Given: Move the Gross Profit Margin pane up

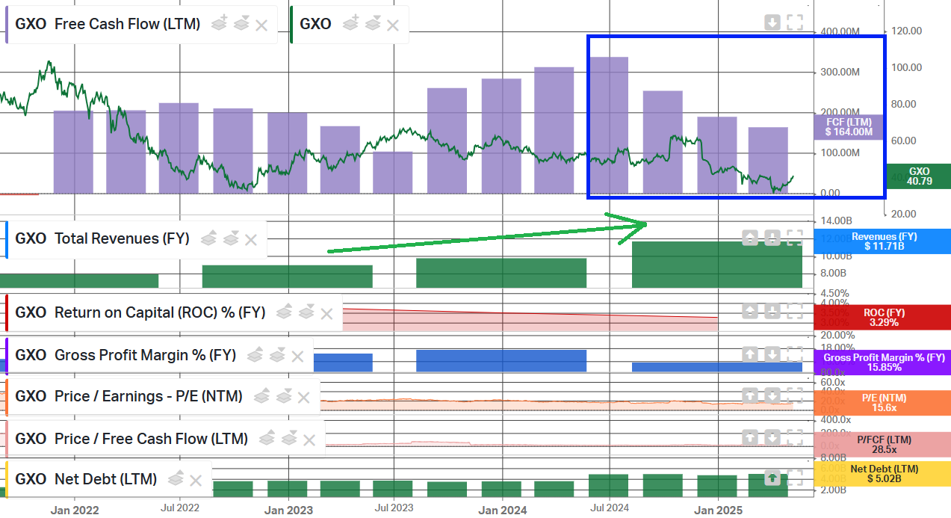Looking at the screenshot, I should (x=750, y=354).
